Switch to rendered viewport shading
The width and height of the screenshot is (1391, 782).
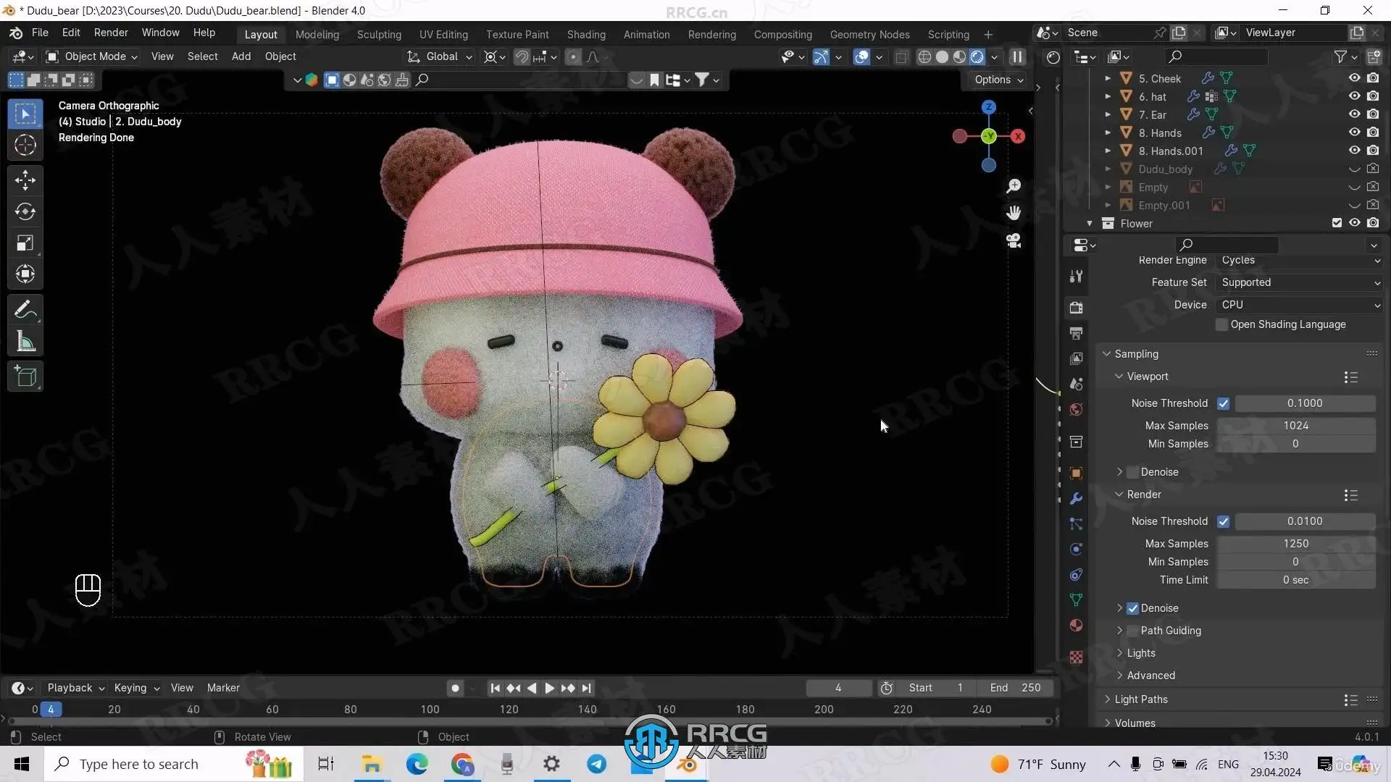[x=977, y=56]
